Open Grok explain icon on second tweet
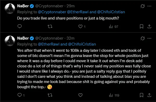The height and width of the screenshot is (102, 156). [142, 39]
